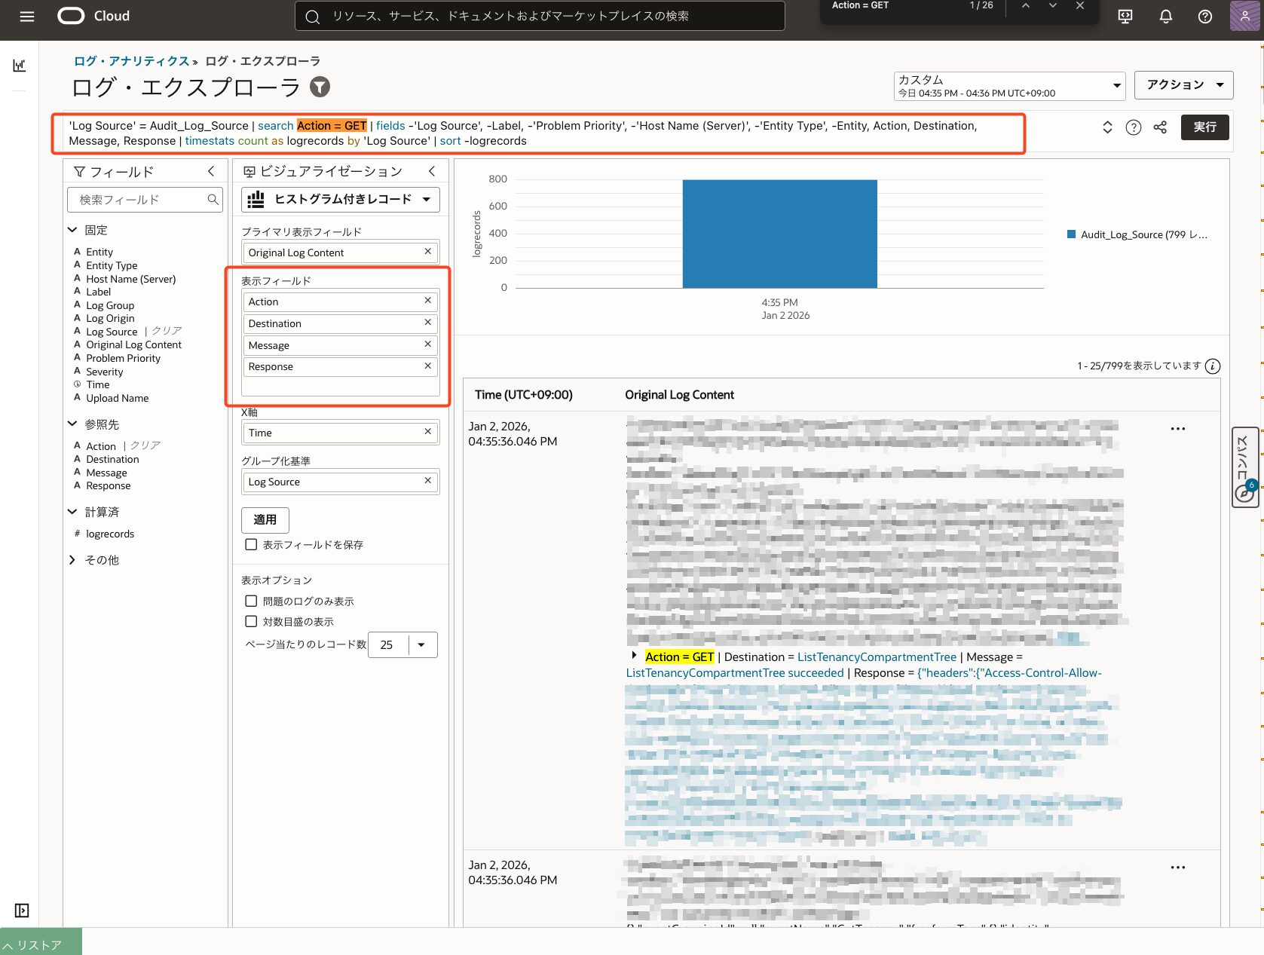Open the アクション menu
Screen dimensions: 1264x955
click(x=1183, y=85)
